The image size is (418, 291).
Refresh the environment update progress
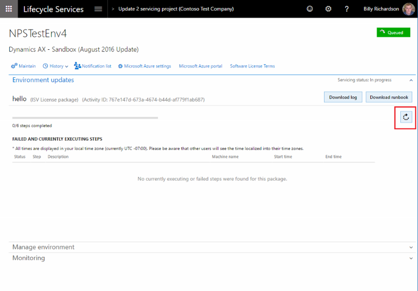coord(406,117)
